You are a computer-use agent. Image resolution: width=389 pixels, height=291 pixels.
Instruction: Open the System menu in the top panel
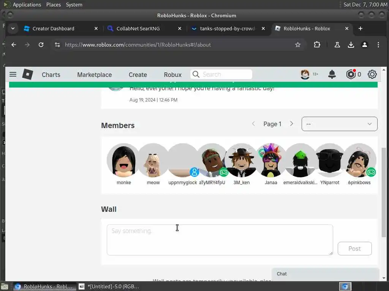coord(74,5)
